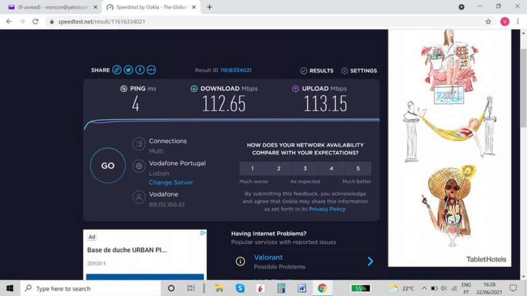This screenshot has width=527, height=296.
Task: Bookmark this page with the star
Action: pyautogui.click(x=488, y=22)
